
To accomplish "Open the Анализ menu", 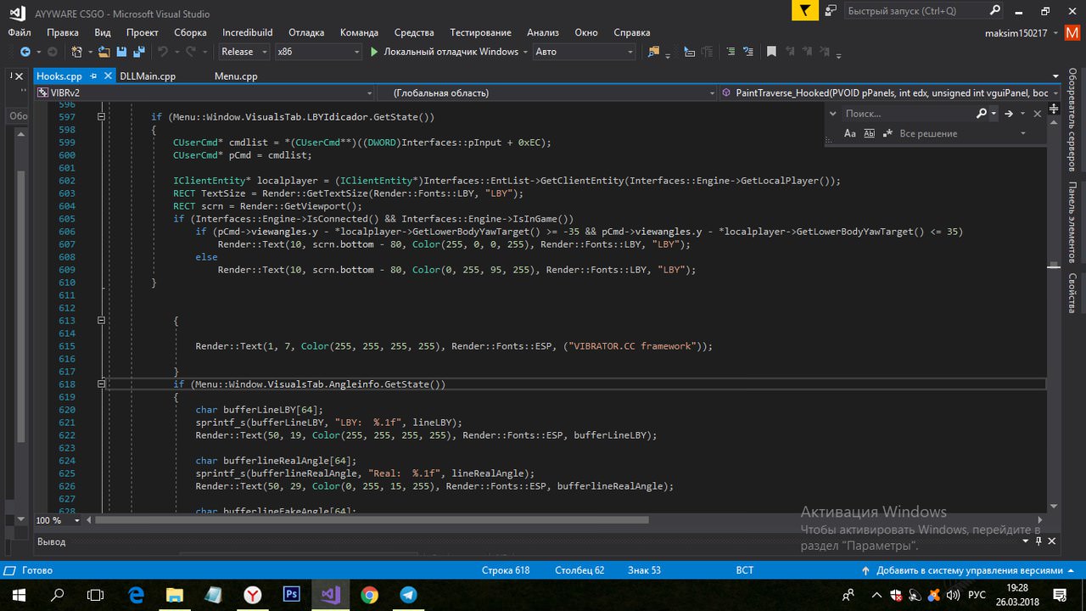I will point(543,32).
